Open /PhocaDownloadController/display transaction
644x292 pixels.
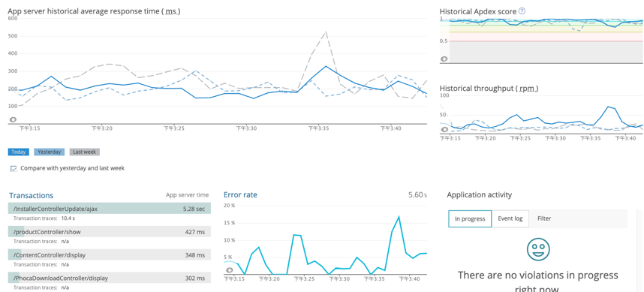pyautogui.click(x=110, y=278)
